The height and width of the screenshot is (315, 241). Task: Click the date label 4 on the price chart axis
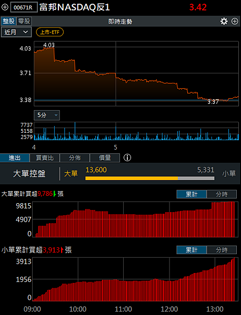34,148
